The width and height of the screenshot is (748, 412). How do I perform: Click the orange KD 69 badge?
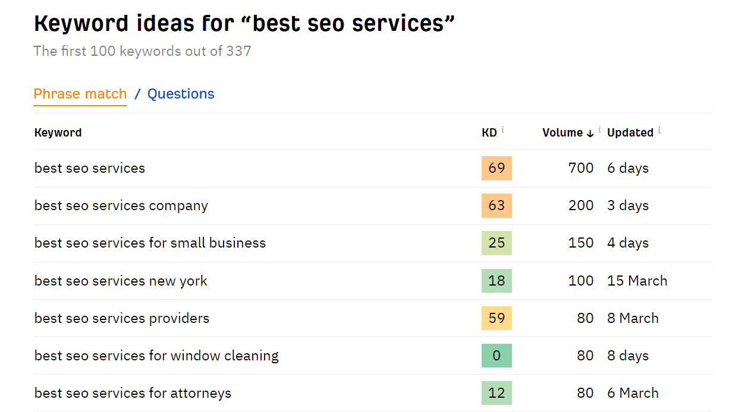[496, 168]
